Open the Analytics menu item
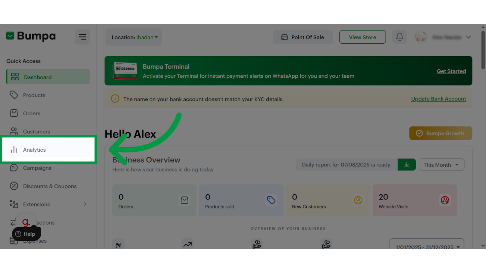Image resolution: width=486 pixels, height=273 pixels. pyautogui.click(x=48, y=150)
